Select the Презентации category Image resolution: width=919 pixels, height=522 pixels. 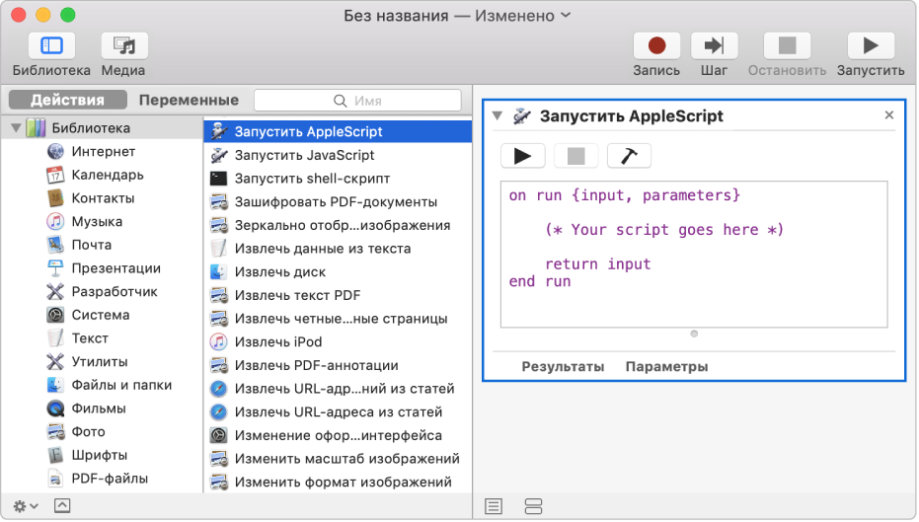(103, 268)
